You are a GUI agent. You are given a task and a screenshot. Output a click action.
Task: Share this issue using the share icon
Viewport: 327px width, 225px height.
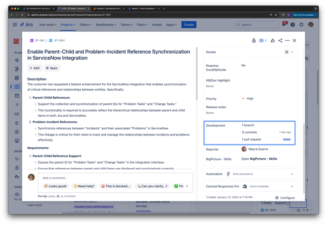[x=280, y=40]
